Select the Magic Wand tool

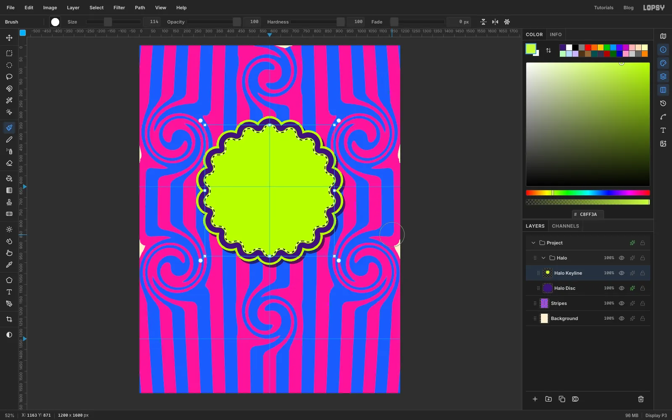pos(9,100)
